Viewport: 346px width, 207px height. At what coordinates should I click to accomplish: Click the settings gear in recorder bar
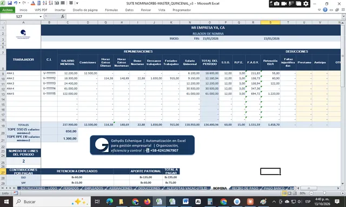tap(306, 4)
